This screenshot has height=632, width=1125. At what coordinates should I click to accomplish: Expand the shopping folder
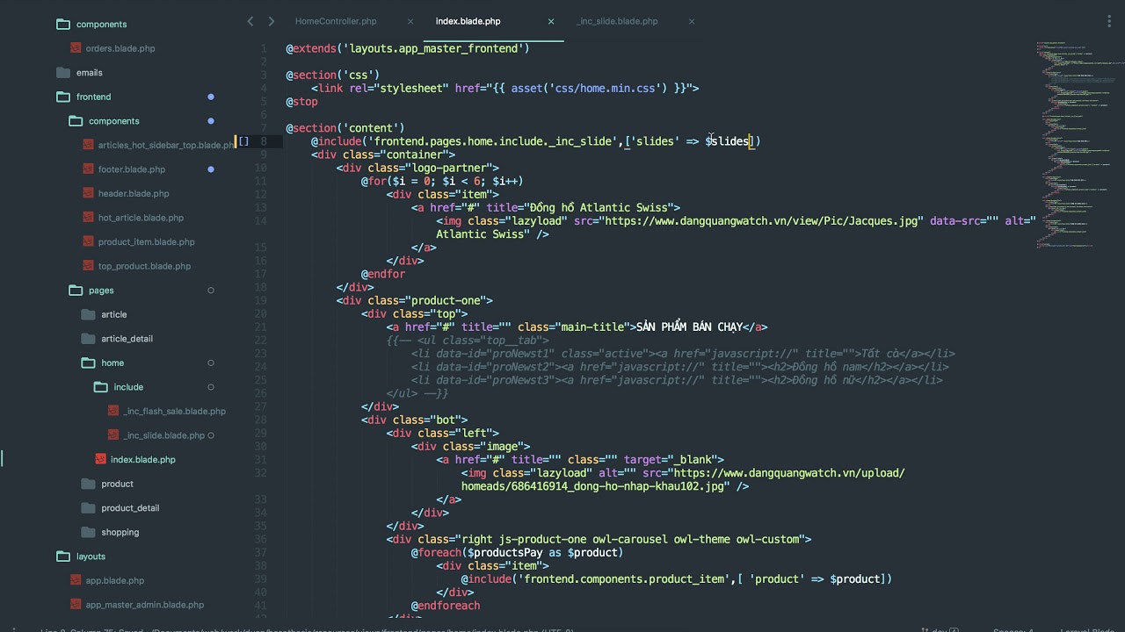coord(88,532)
